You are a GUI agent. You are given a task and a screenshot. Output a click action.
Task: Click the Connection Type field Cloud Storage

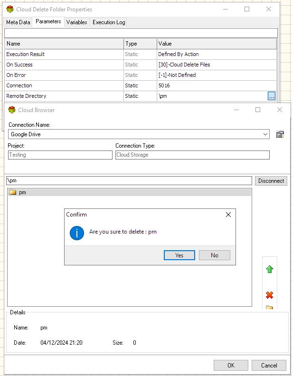pos(192,155)
